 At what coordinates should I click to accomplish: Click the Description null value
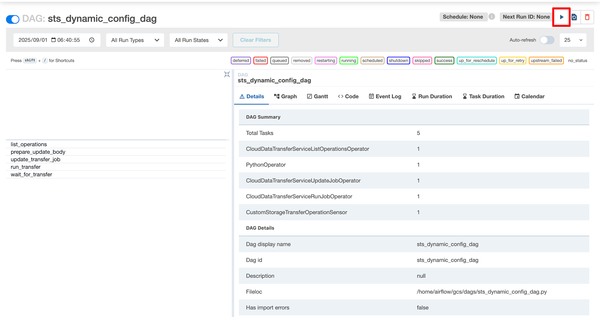click(421, 276)
